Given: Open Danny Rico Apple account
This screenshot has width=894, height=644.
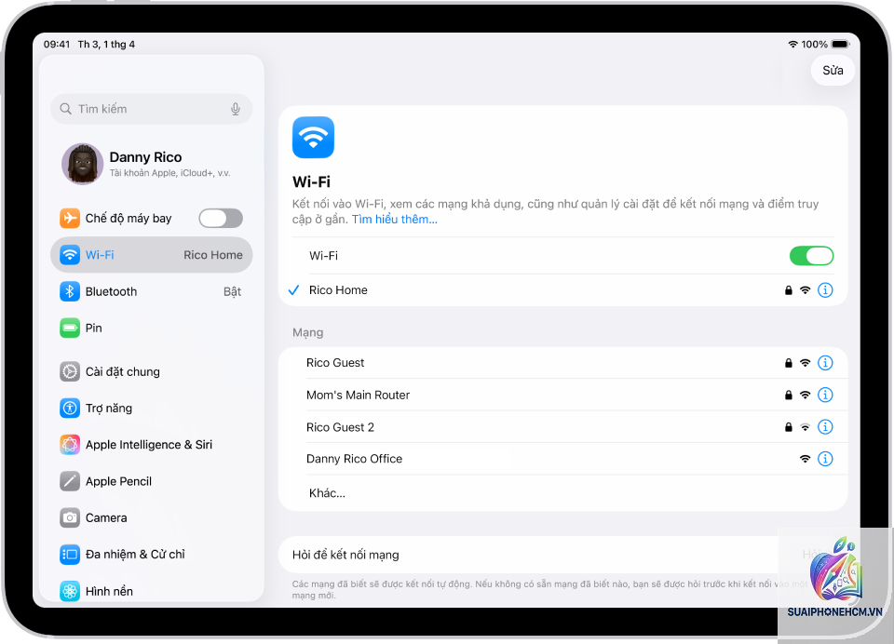Looking at the screenshot, I should 152,164.
